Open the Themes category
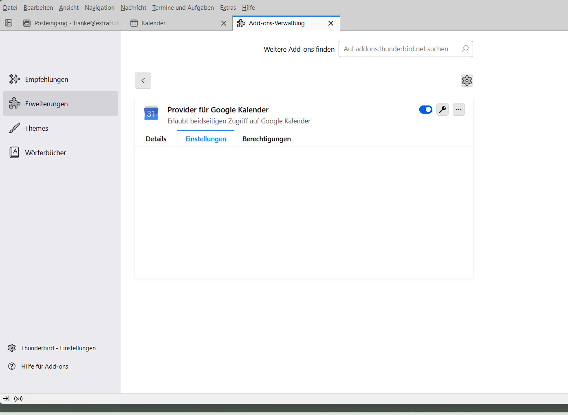 point(37,128)
